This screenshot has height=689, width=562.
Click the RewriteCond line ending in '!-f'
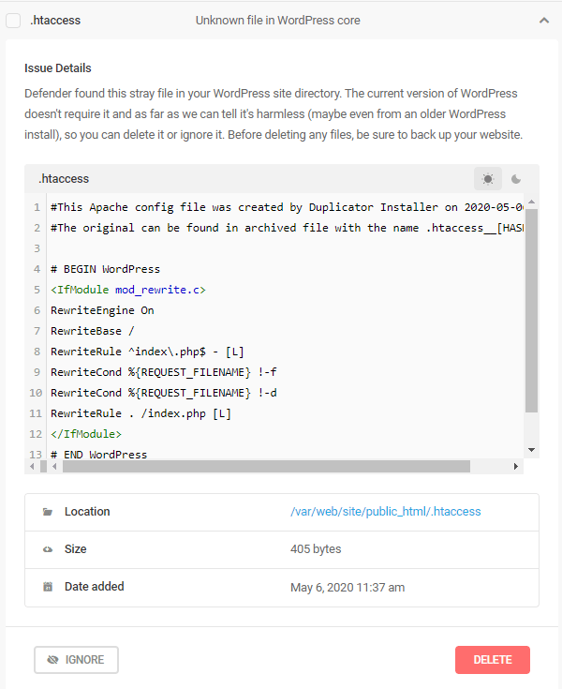click(164, 372)
